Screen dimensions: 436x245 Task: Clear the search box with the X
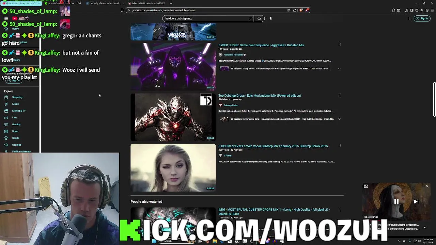tap(251, 18)
